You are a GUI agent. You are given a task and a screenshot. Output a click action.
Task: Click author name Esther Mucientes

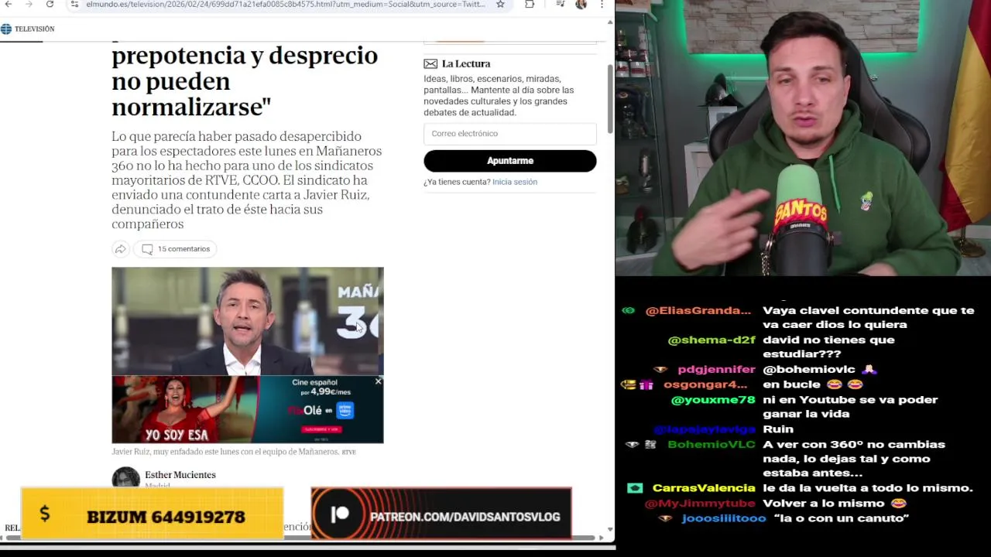point(180,475)
